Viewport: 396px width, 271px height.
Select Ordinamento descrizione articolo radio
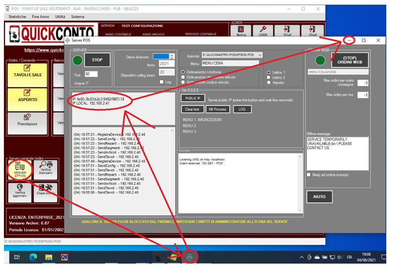point(183,77)
